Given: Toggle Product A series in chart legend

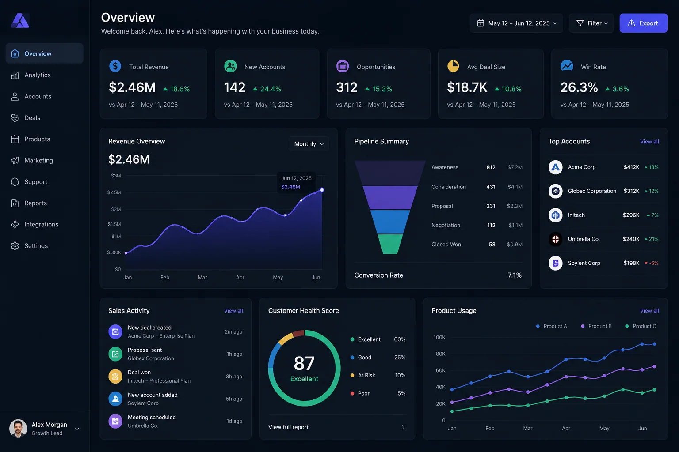Looking at the screenshot, I should (x=551, y=326).
